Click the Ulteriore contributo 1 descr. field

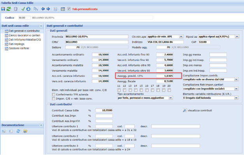pos(176,126)
